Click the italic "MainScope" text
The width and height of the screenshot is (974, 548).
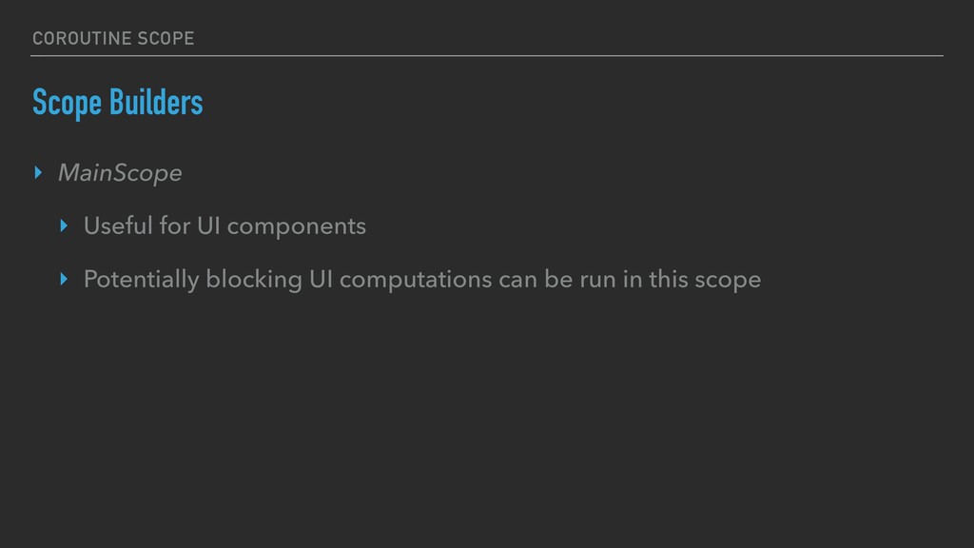119,173
